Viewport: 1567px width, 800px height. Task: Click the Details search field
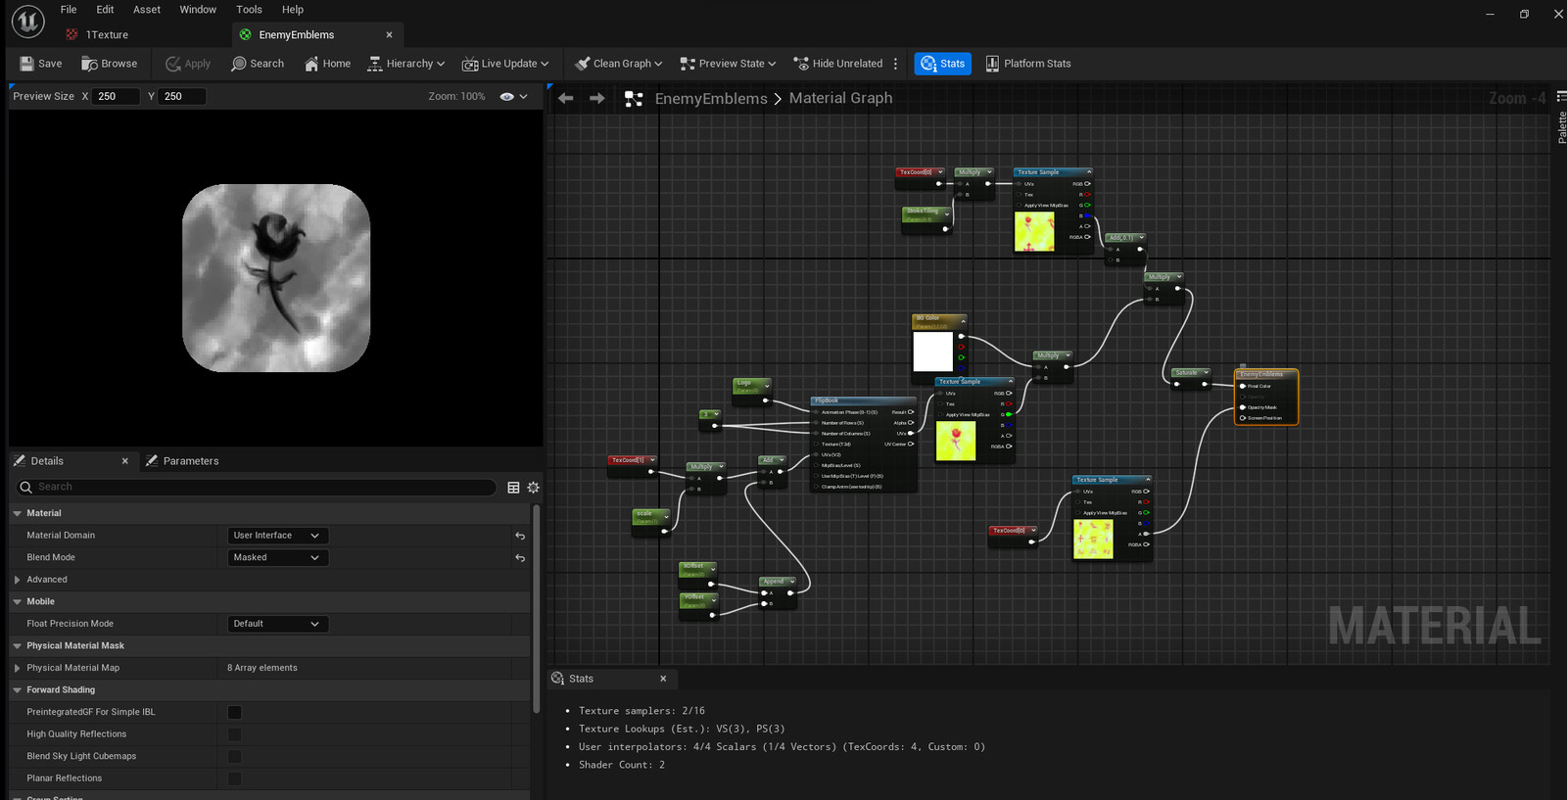coord(257,487)
